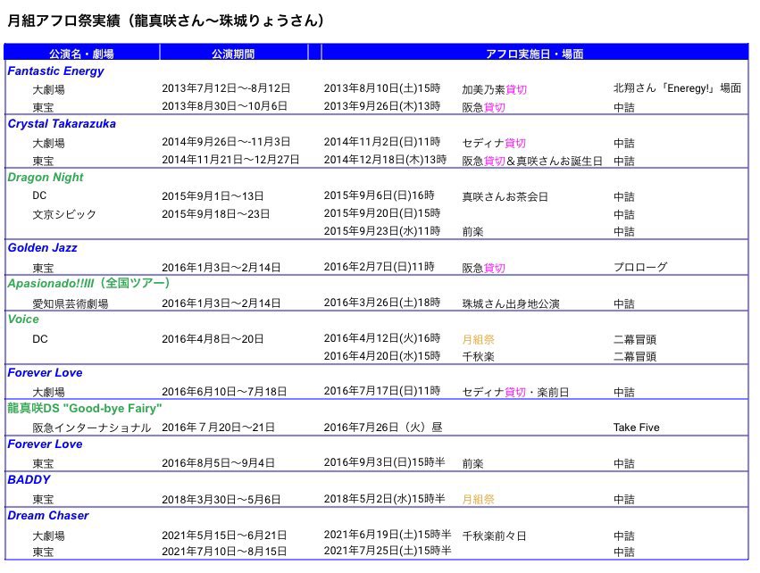
Task: Select the Dream Chaser show title
Action: 48,515
